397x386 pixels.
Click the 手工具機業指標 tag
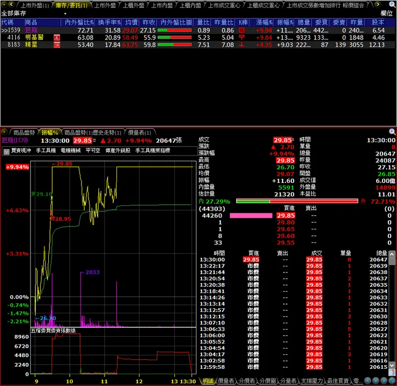coord(153,151)
